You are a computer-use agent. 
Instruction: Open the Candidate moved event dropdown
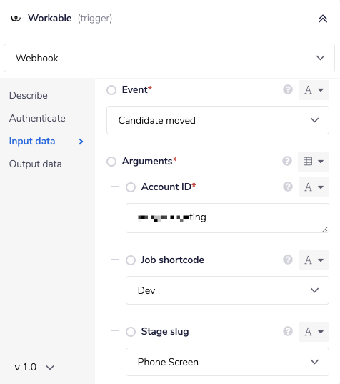pyautogui.click(x=218, y=120)
